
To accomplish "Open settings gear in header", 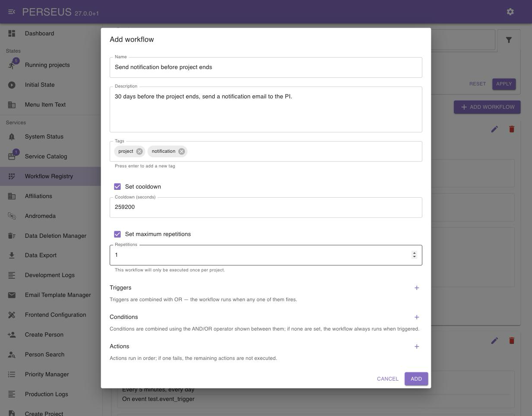I will click(x=510, y=12).
